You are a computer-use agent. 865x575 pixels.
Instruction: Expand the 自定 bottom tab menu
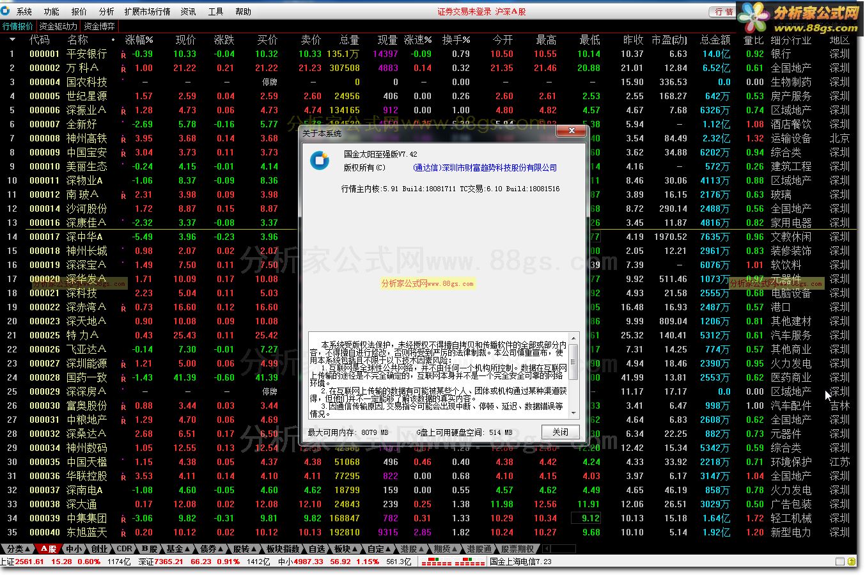tap(388, 549)
